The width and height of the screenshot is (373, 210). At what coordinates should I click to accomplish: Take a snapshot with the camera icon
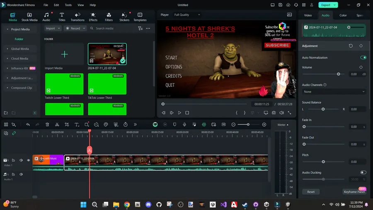point(274,113)
